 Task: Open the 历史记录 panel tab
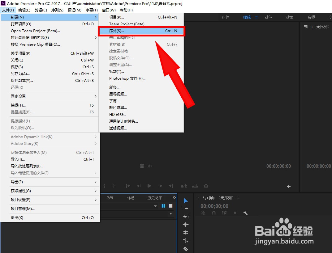tap(155, 198)
